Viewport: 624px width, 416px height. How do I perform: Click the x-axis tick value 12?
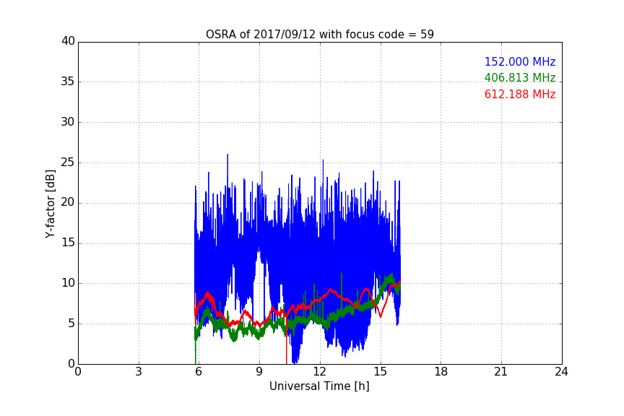click(319, 372)
